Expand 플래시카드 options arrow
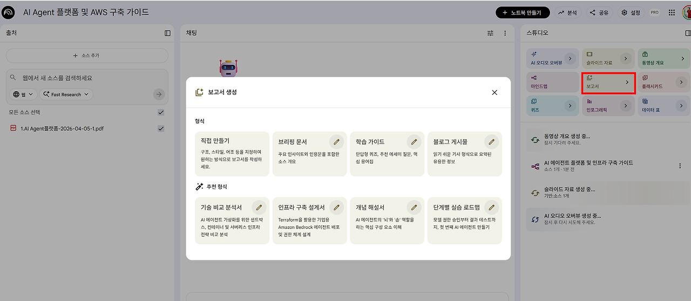The image size is (691, 301). point(681,82)
